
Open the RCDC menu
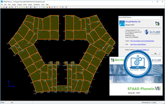coord(25,5)
